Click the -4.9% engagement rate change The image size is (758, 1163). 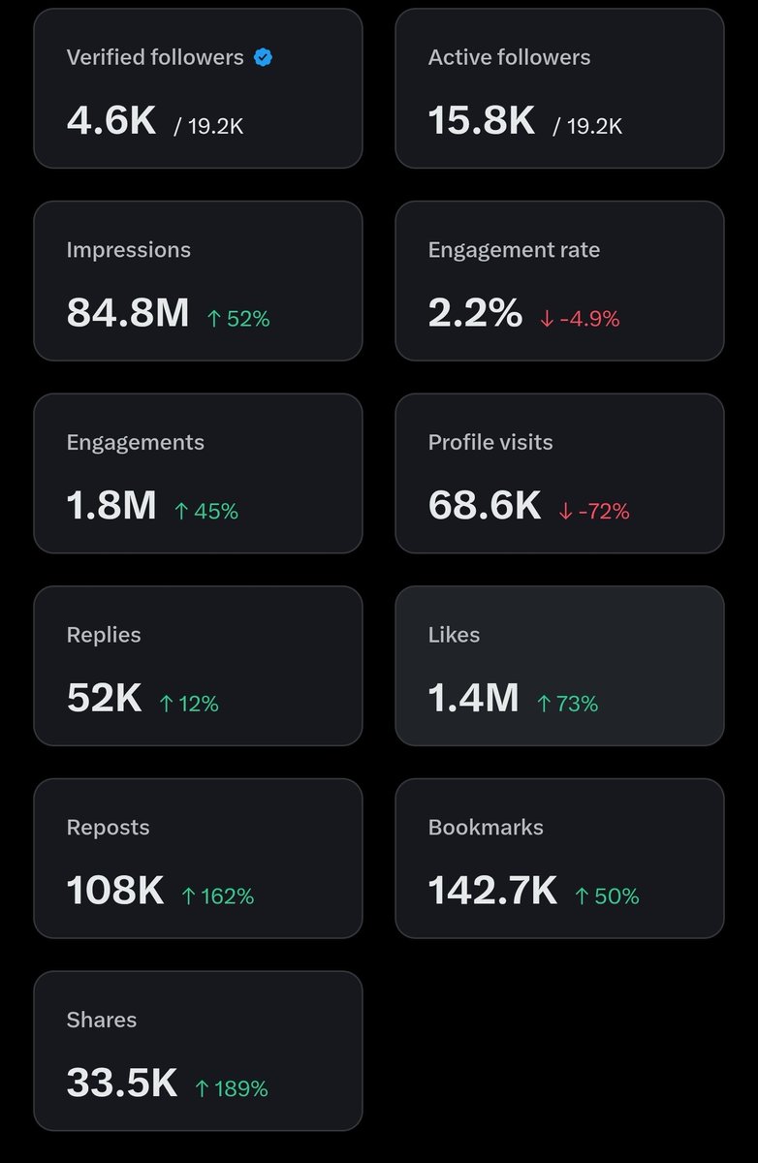[580, 318]
